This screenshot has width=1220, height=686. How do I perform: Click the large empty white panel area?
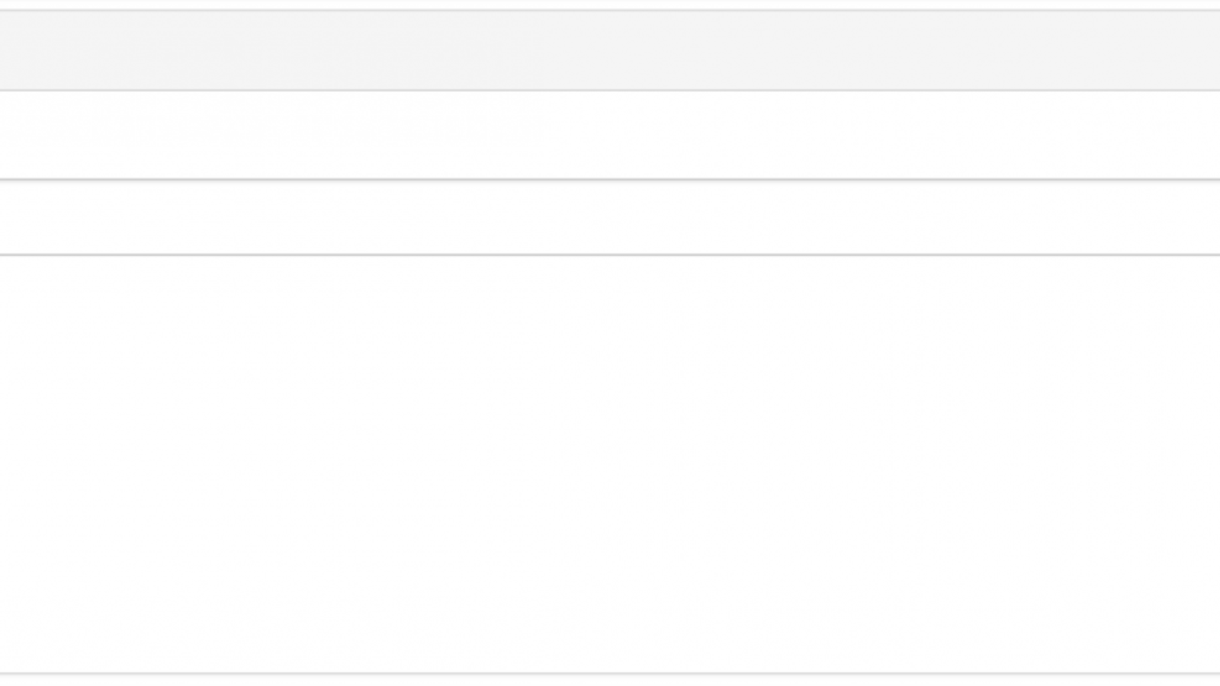610,464
